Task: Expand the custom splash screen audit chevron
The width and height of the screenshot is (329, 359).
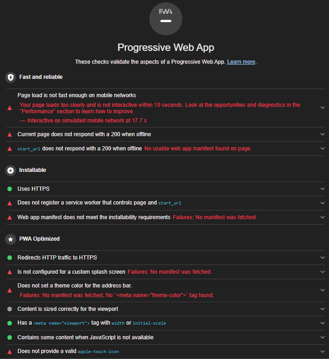Action: (x=323, y=272)
